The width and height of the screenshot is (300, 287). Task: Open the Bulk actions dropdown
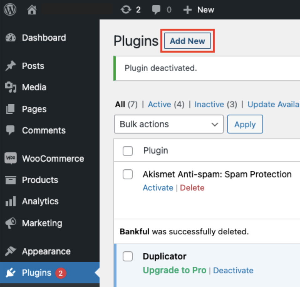(x=168, y=124)
